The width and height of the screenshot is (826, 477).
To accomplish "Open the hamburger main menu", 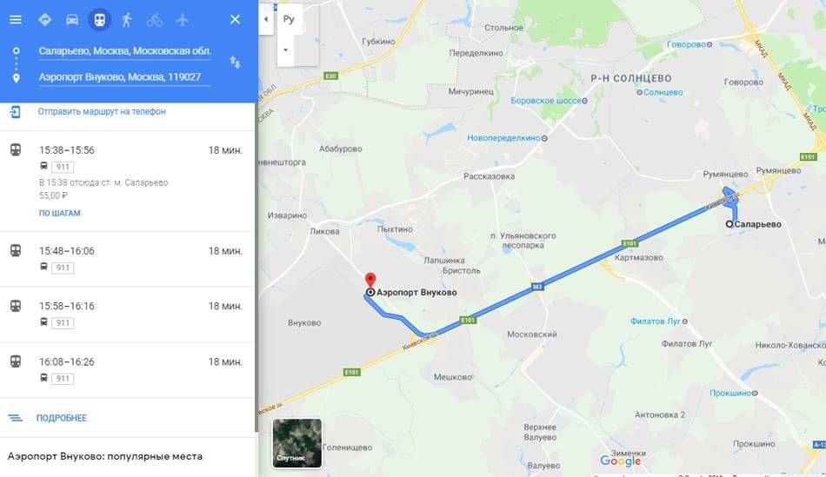I will (x=16, y=19).
